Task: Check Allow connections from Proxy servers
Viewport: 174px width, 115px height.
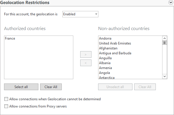Action: click(x=6, y=106)
